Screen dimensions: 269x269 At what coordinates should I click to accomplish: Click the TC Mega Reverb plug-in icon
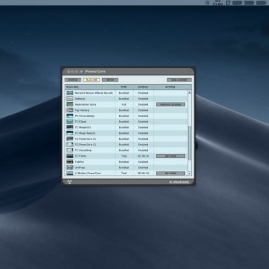70,133
